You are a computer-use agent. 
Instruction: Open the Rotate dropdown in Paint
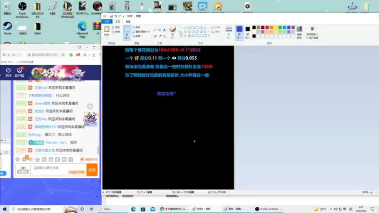click(x=137, y=36)
